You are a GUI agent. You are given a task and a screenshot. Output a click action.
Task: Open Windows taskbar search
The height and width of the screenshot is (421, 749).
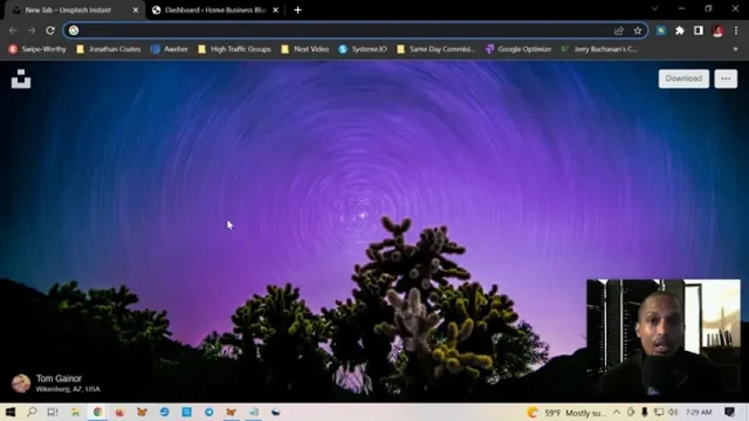[32, 412]
